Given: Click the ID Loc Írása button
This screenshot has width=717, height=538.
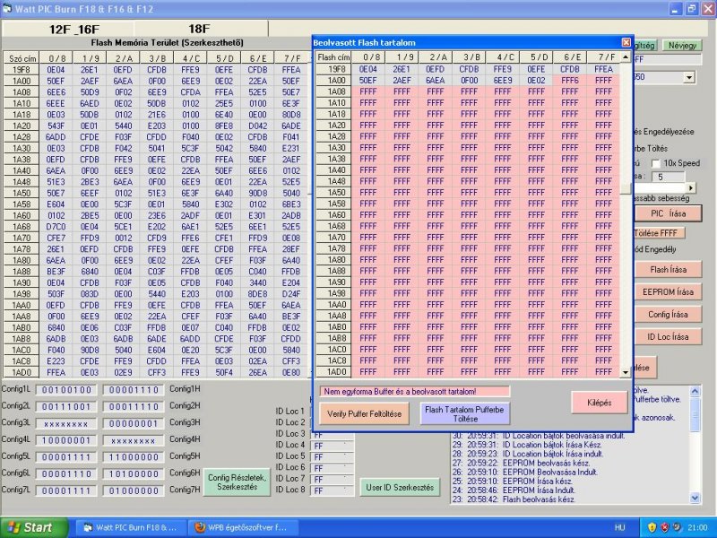Looking at the screenshot, I should point(668,337).
